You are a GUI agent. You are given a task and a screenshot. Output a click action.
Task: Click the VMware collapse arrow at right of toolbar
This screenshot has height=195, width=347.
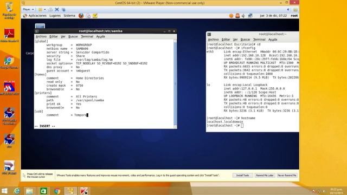[x=288, y=10]
